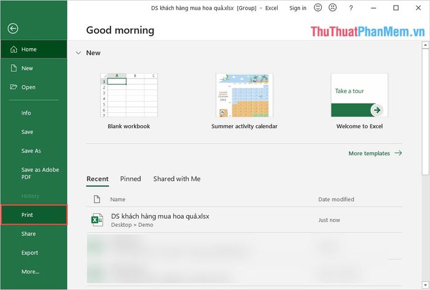Send a frown feedback via sad face icon
Screen dimensions: 430x290
pyautogui.click(x=333, y=7)
